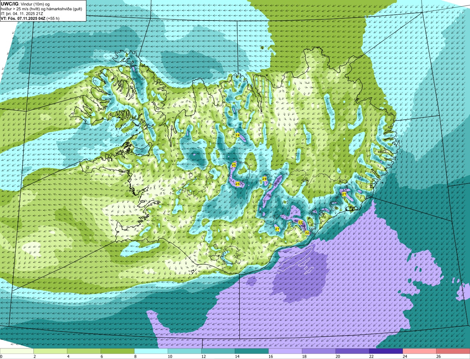
Task: Click the 'UWC/IG' title in the header box
Action: [10, 4]
